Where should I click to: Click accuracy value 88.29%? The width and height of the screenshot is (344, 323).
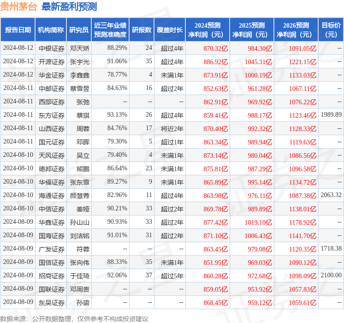117,48
